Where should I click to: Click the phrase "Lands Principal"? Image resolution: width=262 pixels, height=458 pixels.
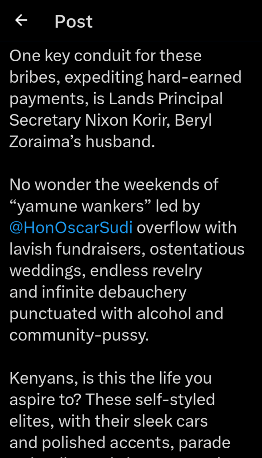point(166,99)
